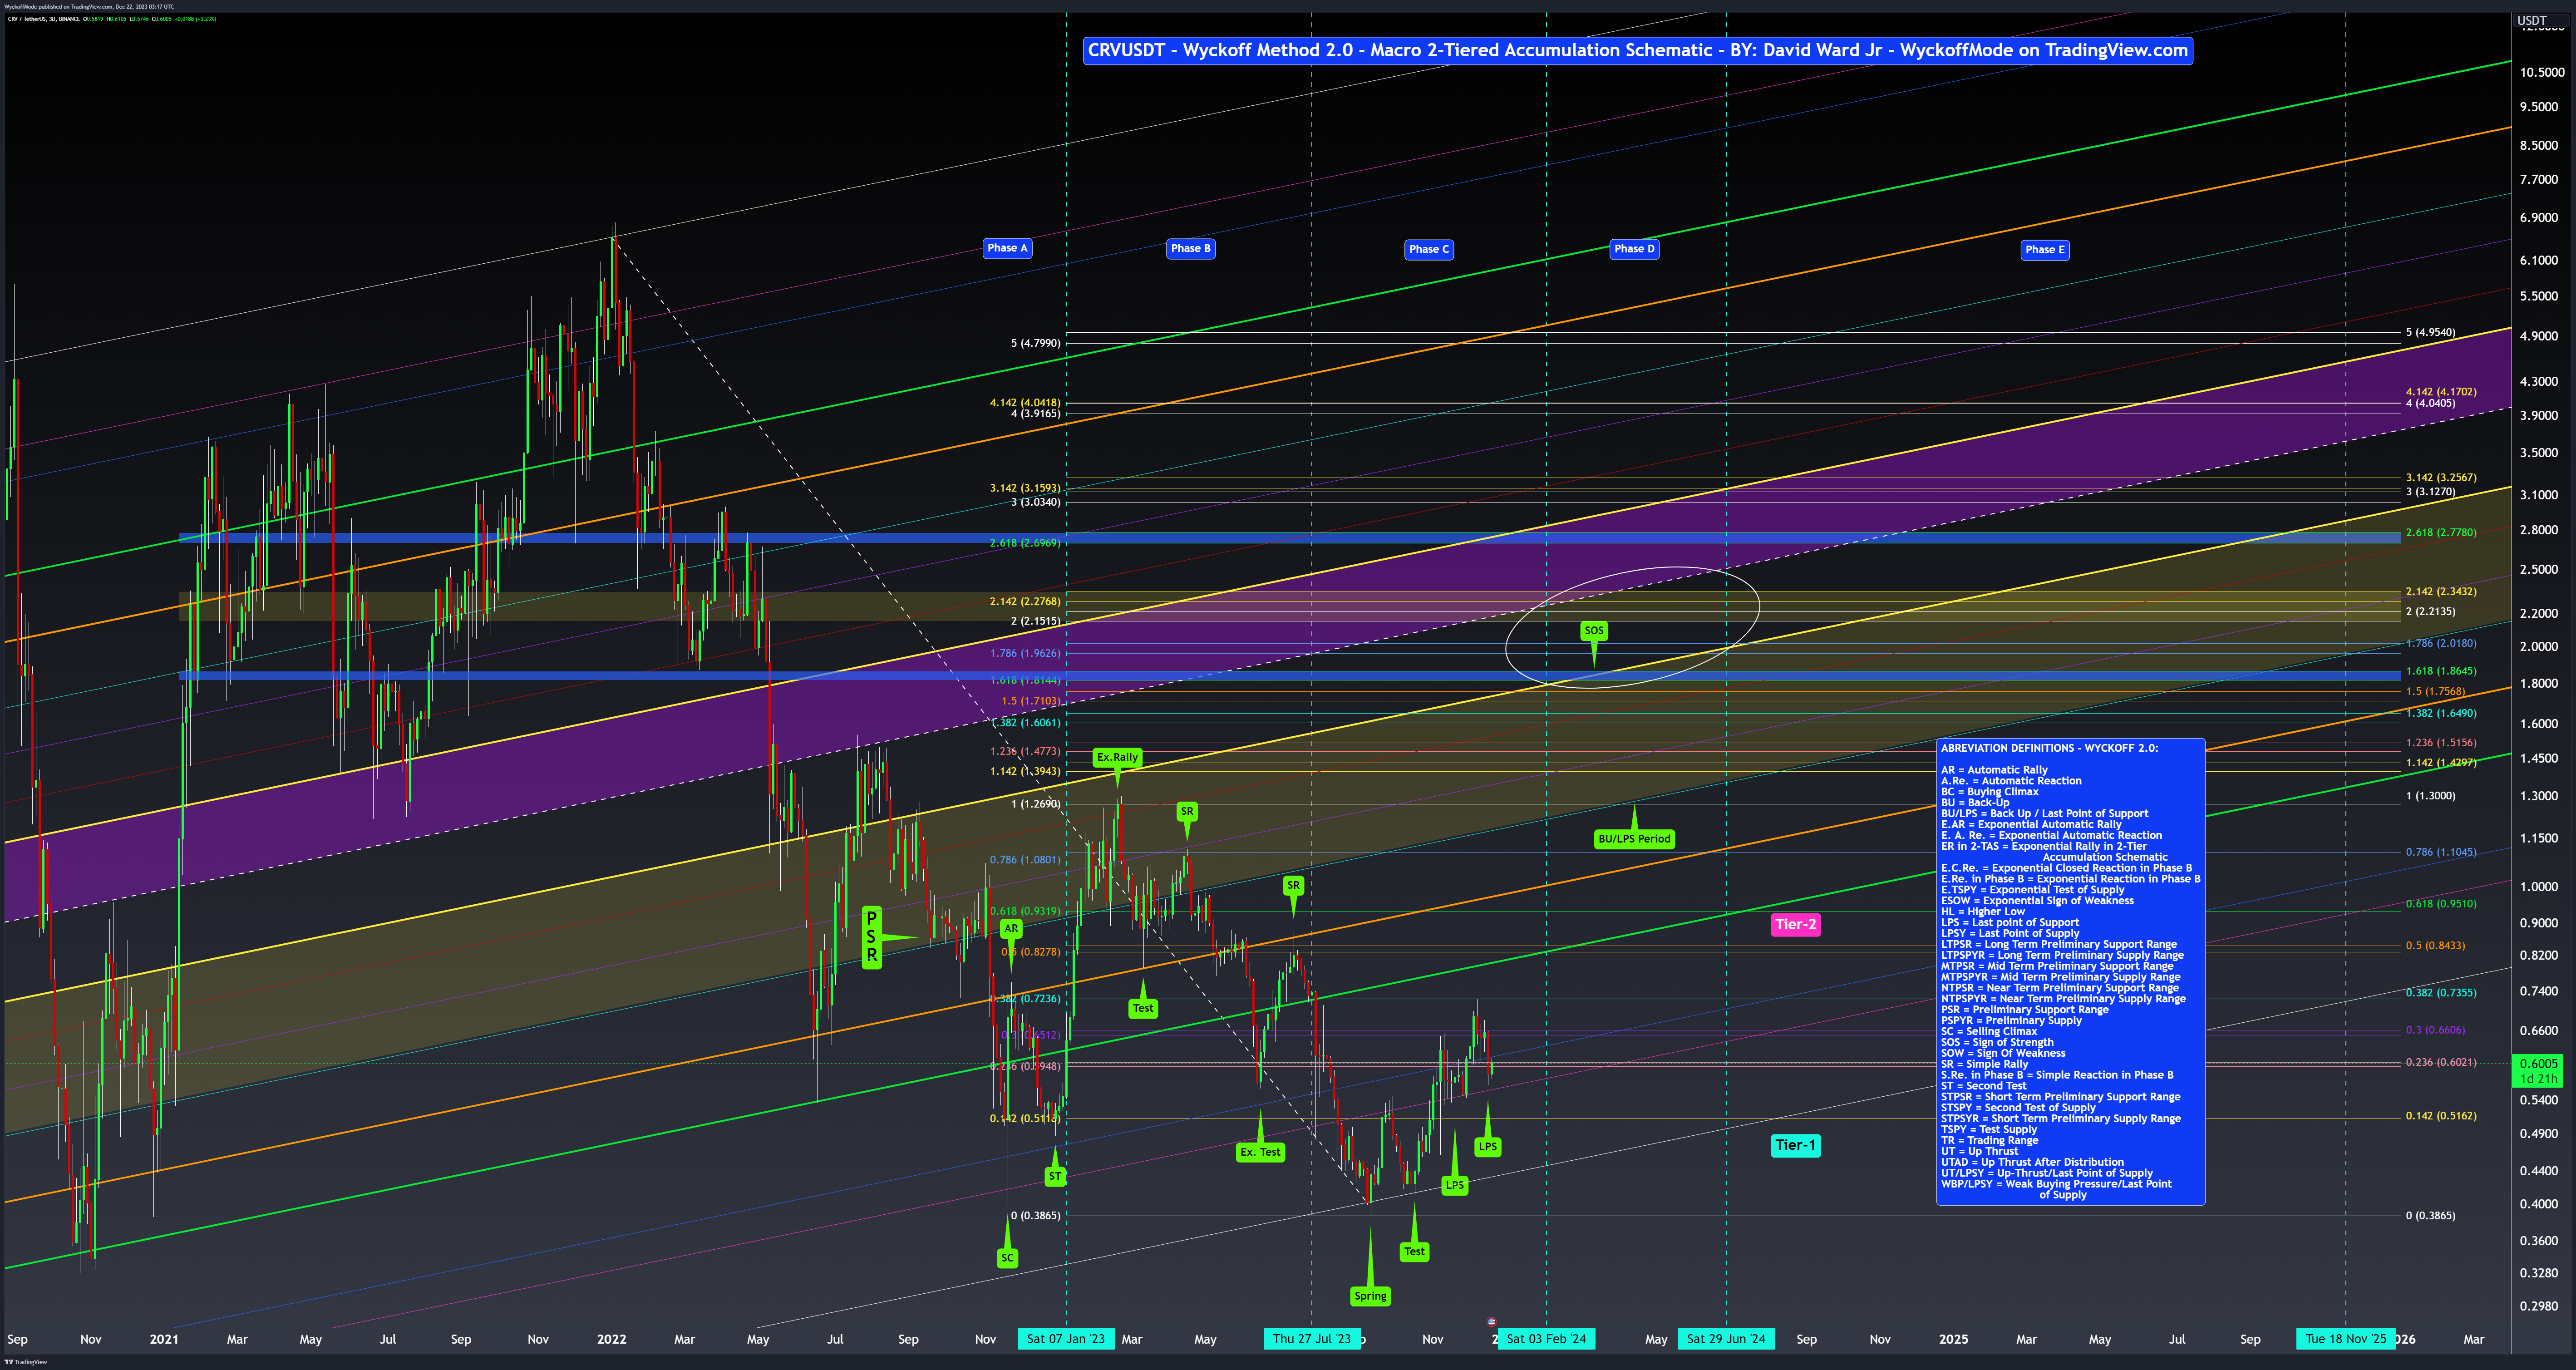The image size is (2576, 1370).
Task: Select the Ex.Rally annotation label
Action: point(1117,757)
